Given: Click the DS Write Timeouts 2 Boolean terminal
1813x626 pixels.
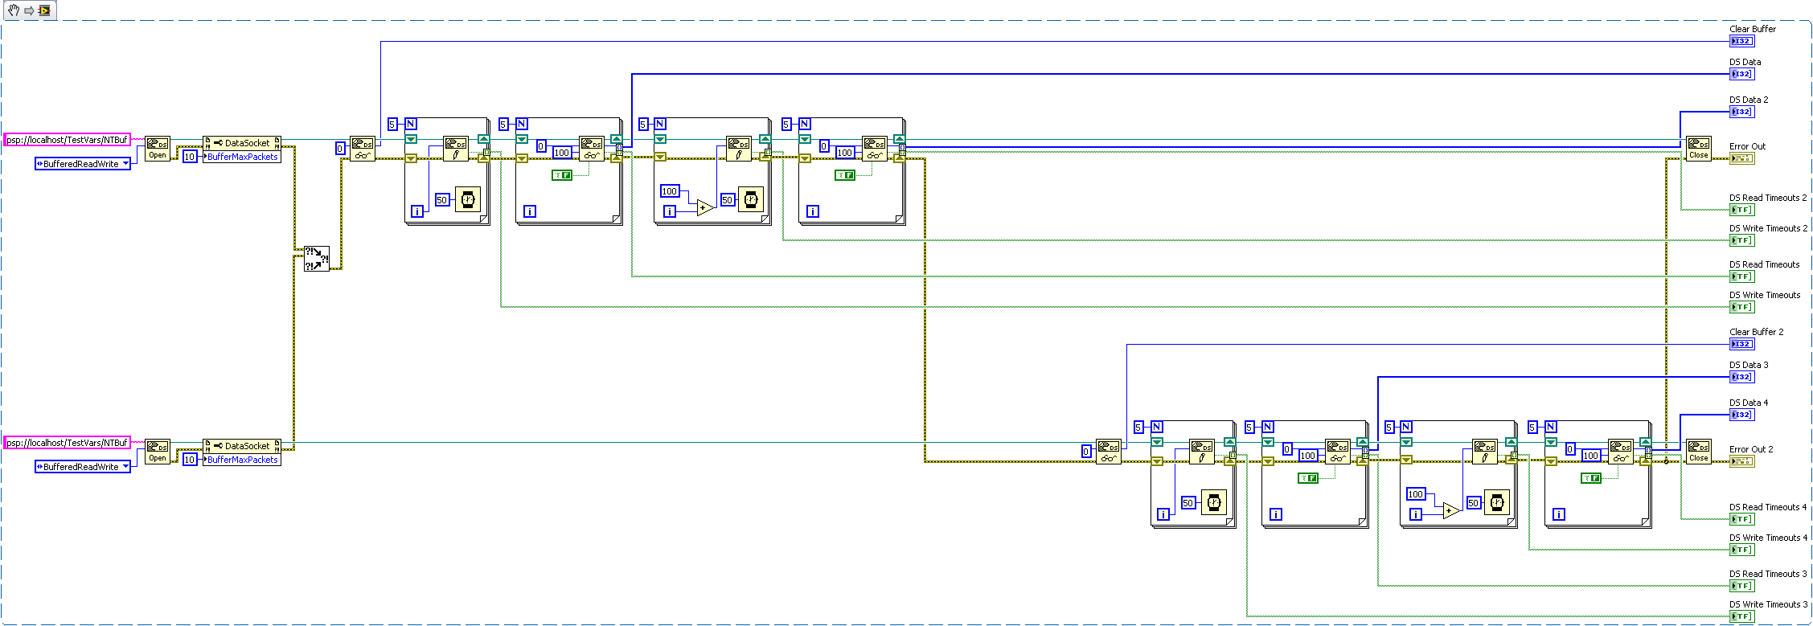Looking at the screenshot, I should tap(1741, 240).
